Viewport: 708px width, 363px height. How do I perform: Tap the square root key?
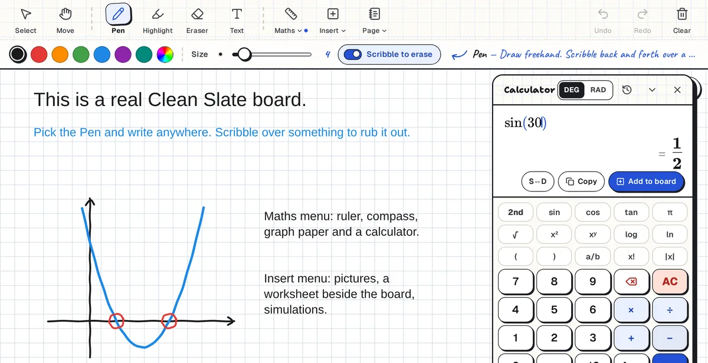point(516,235)
